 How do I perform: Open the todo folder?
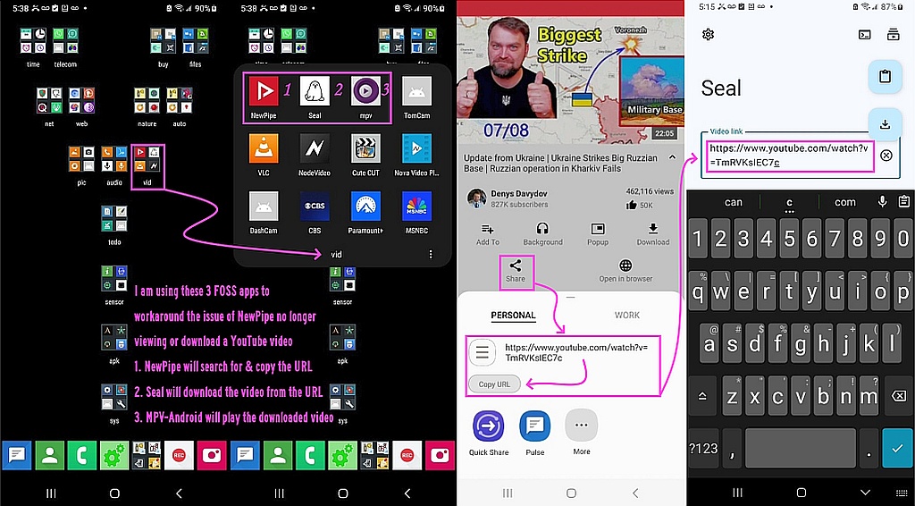click(114, 218)
